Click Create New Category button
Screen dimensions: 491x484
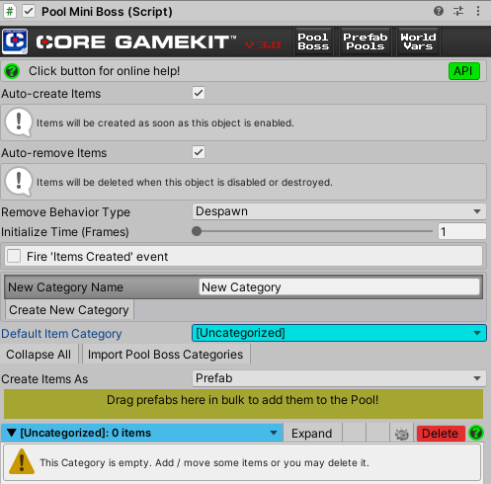tap(69, 310)
